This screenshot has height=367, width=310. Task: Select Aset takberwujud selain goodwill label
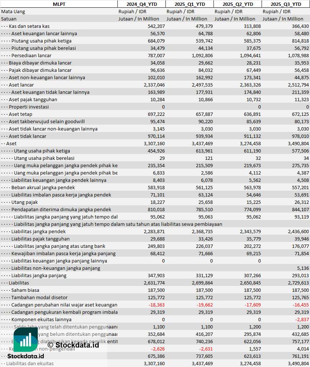pos(47,121)
